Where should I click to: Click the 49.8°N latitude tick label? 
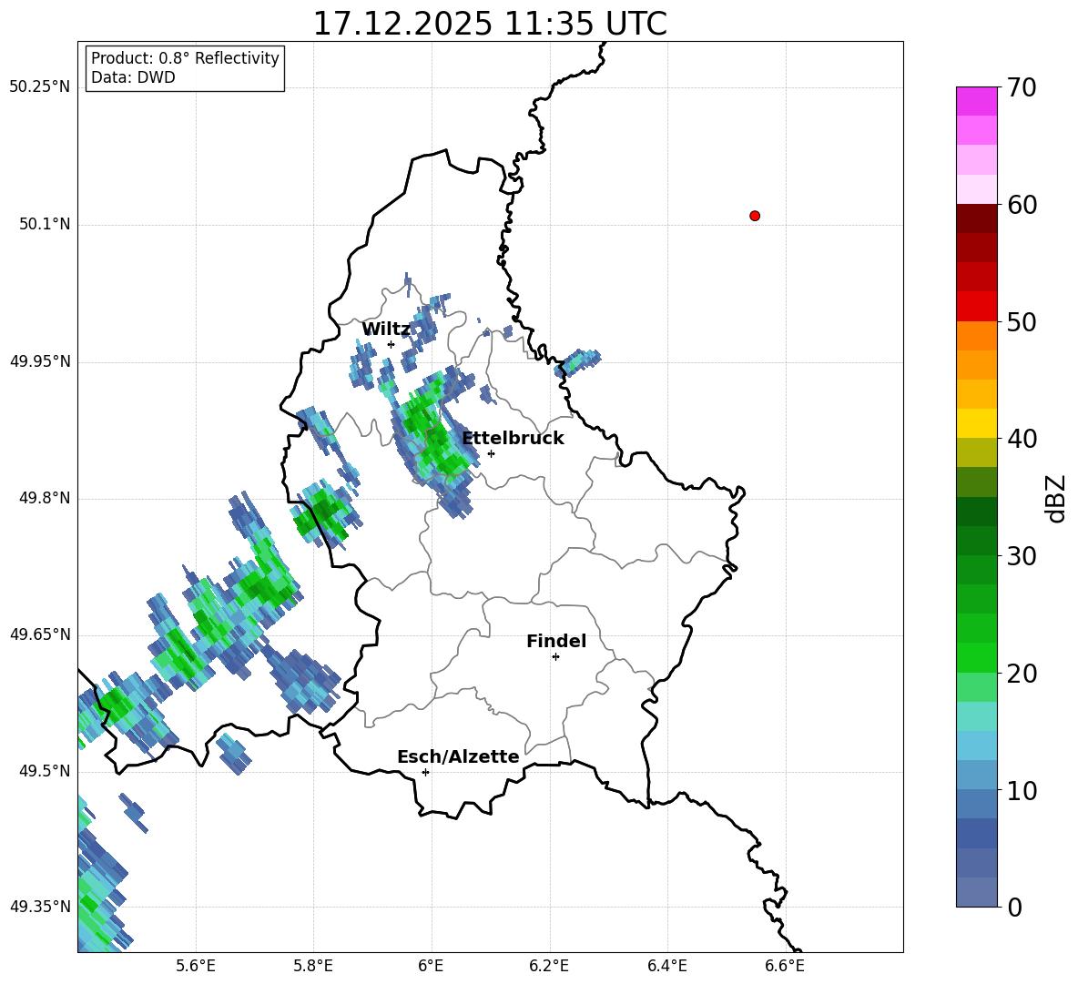coord(44,498)
